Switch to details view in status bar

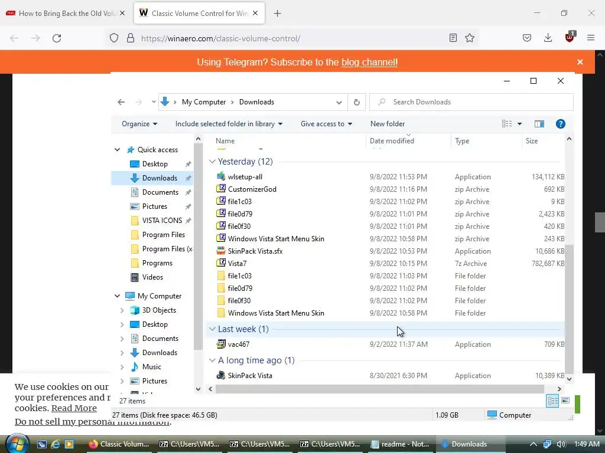(x=552, y=401)
